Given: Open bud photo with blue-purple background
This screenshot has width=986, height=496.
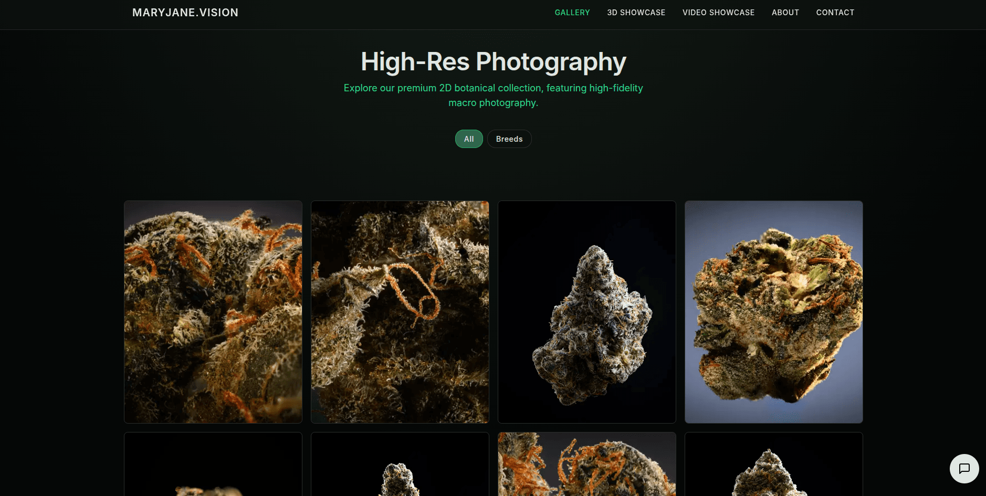Looking at the screenshot, I should coord(774,312).
